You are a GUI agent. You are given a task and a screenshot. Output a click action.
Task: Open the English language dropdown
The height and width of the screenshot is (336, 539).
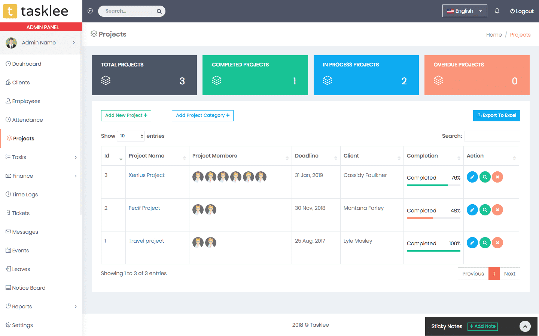(465, 11)
